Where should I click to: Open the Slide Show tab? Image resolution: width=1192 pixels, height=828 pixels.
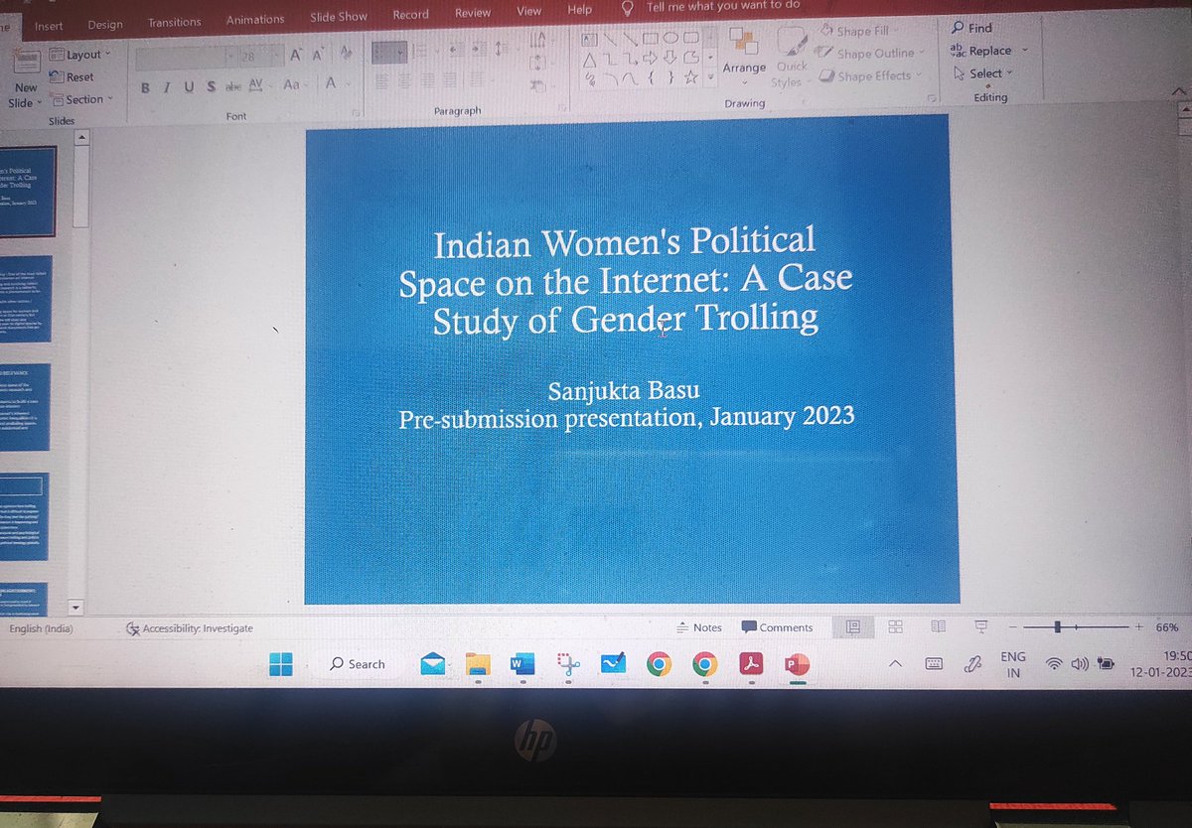[x=338, y=17]
